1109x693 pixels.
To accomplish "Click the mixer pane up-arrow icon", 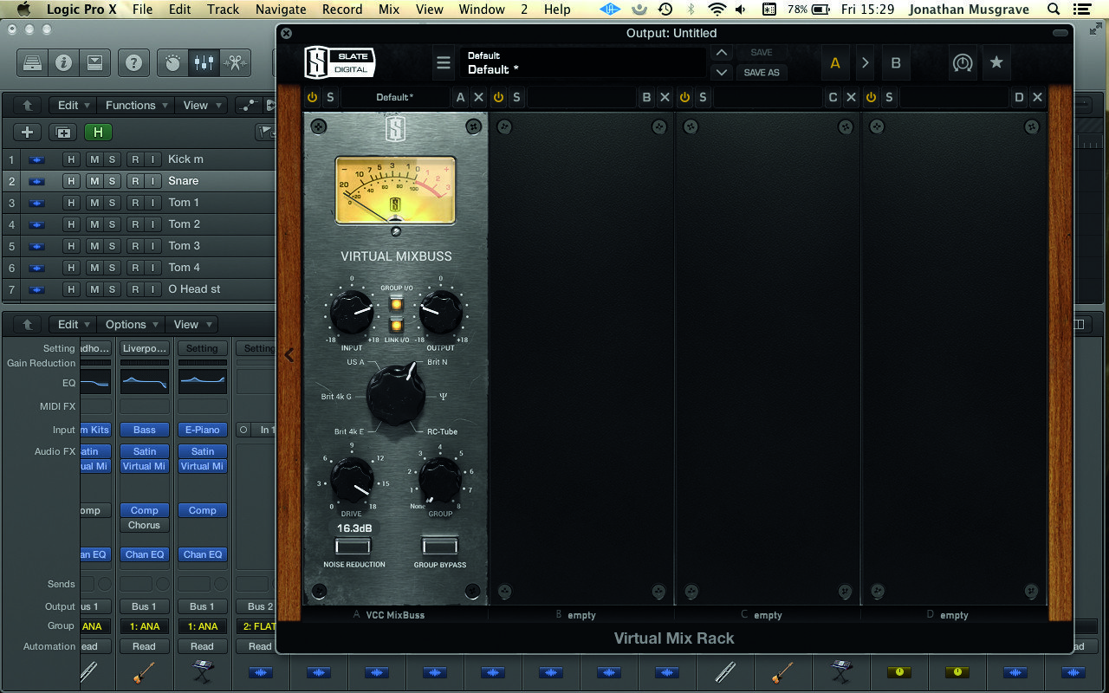I will (x=27, y=324).
